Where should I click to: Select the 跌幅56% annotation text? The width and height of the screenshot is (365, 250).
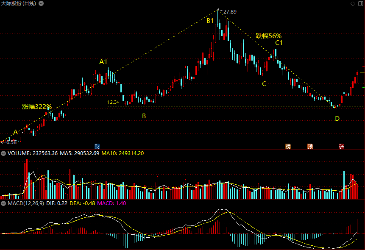tap(268, 36)
